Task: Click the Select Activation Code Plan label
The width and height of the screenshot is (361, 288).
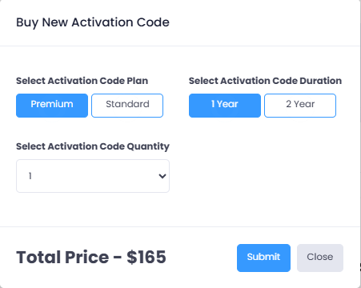Action: click(82, 81)
